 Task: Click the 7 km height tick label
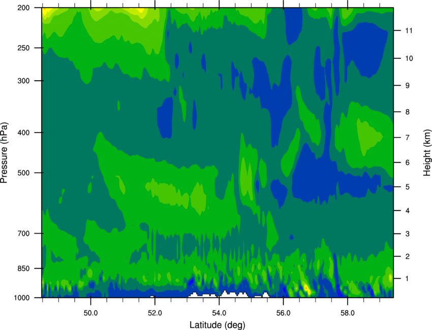tap(407, 138)
